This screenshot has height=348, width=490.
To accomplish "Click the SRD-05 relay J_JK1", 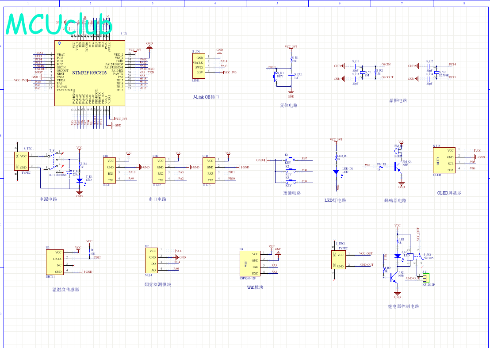I will [x=411, y=257].
